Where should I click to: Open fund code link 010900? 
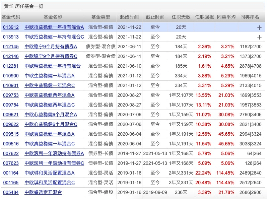click(11, 76)
